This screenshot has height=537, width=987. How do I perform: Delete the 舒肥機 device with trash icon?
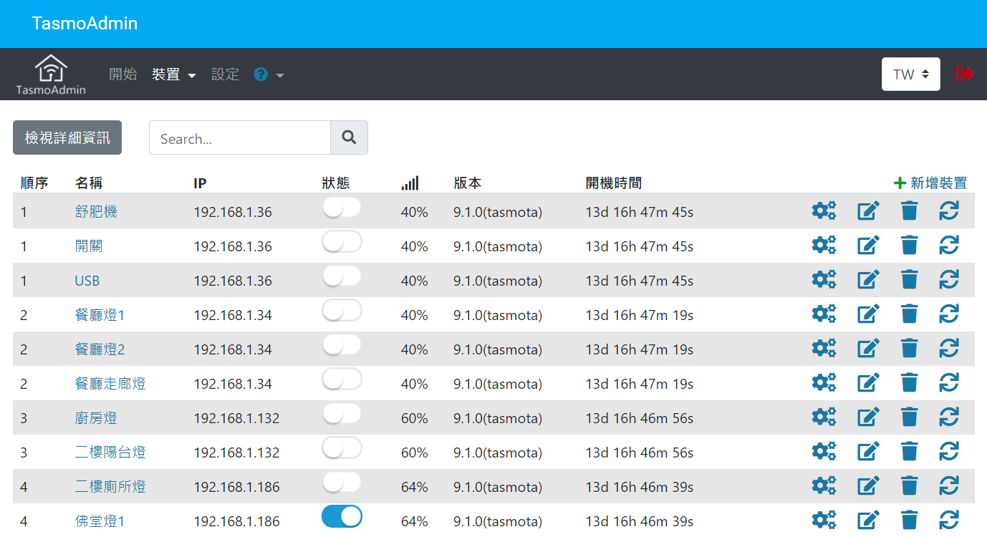[909, 211]
